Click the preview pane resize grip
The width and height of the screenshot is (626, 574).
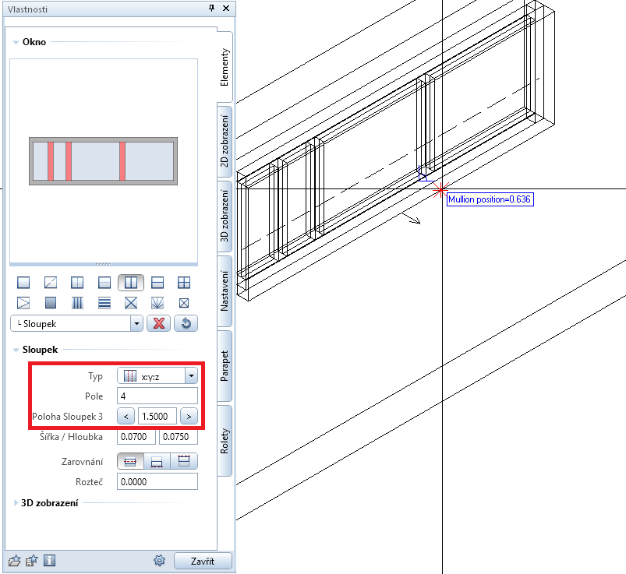coord(104,264)
